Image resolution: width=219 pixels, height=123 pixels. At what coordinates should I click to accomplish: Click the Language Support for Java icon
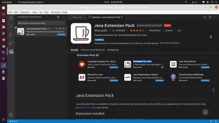tap(82, 64)
